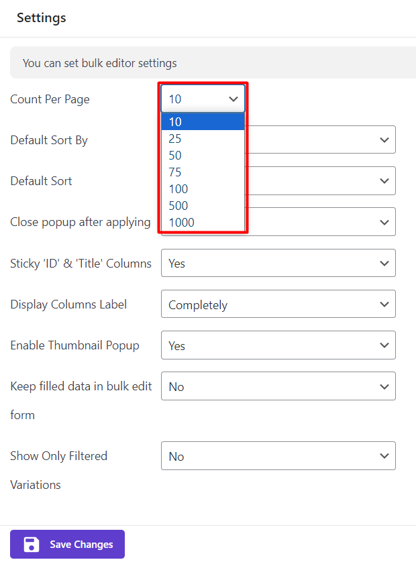Select 1000 from the count list
Image resolution: width=416 pixels, height=562 pixels.
(x=203, y=223)
